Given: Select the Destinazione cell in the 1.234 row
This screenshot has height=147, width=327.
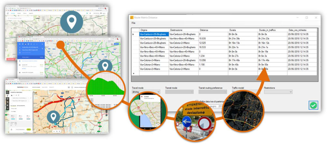Looking at the screenshot, I should tap(183, 56).
